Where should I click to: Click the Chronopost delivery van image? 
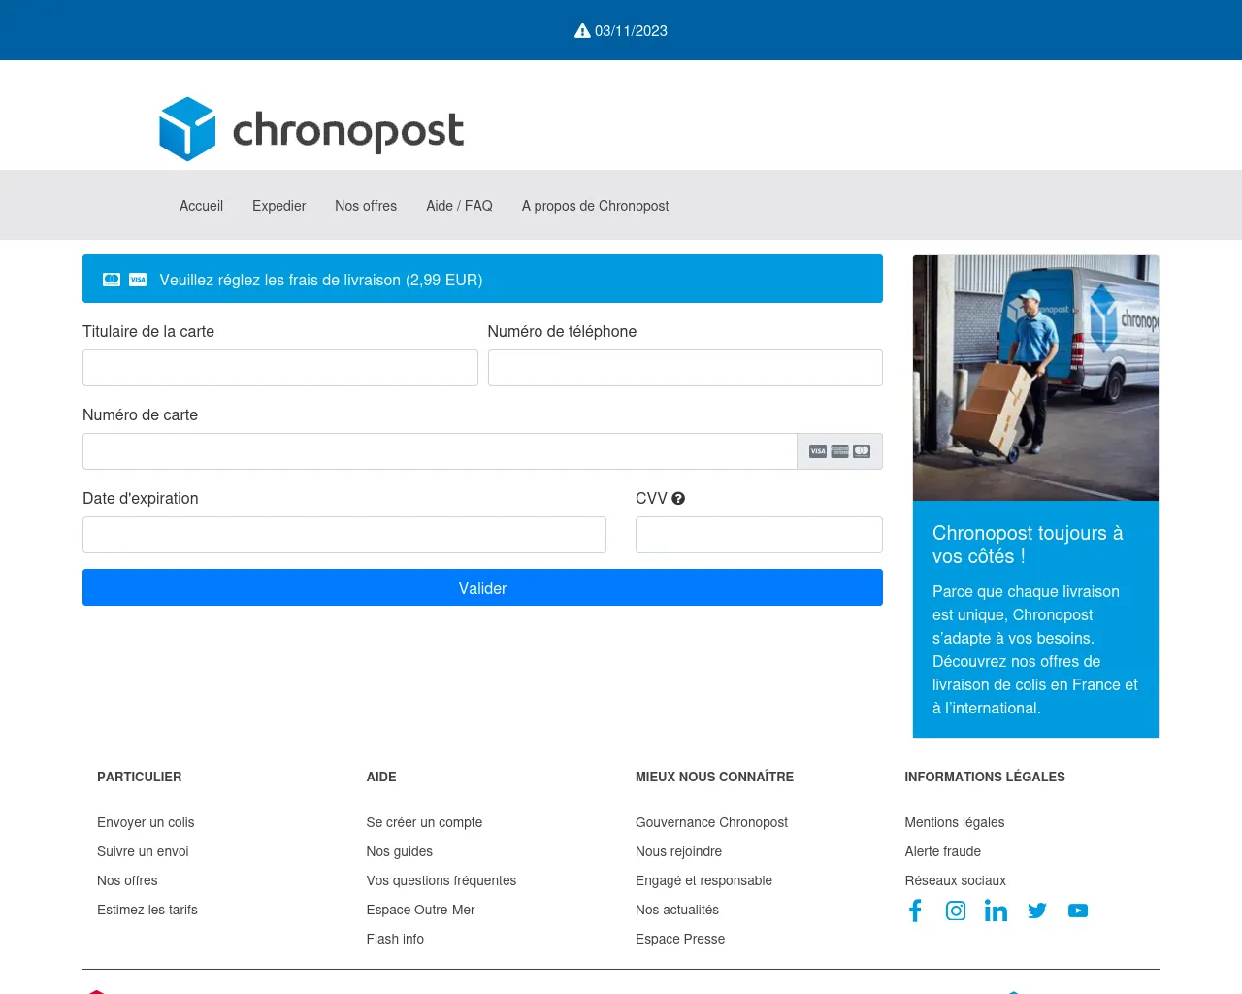[x=1035, y=378]
